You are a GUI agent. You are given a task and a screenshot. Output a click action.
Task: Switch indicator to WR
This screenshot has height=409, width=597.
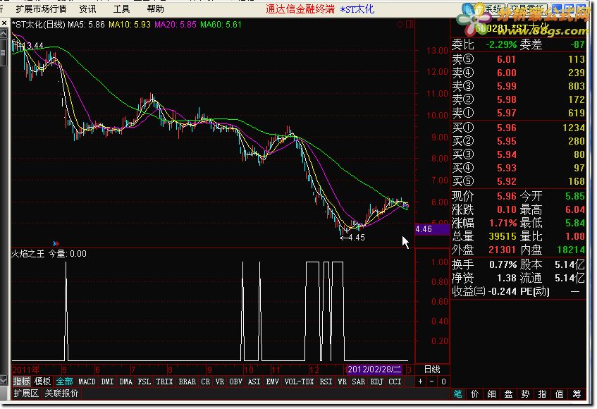pos(343,381)
